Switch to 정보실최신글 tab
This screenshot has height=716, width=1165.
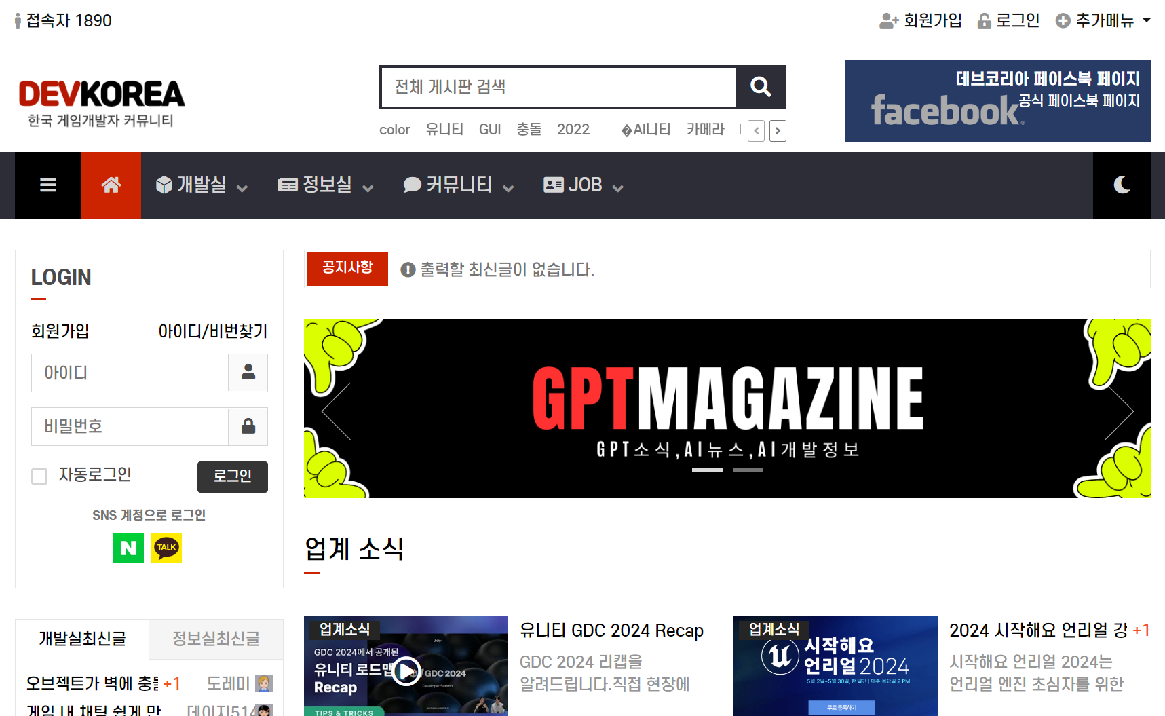pos(216,639)
